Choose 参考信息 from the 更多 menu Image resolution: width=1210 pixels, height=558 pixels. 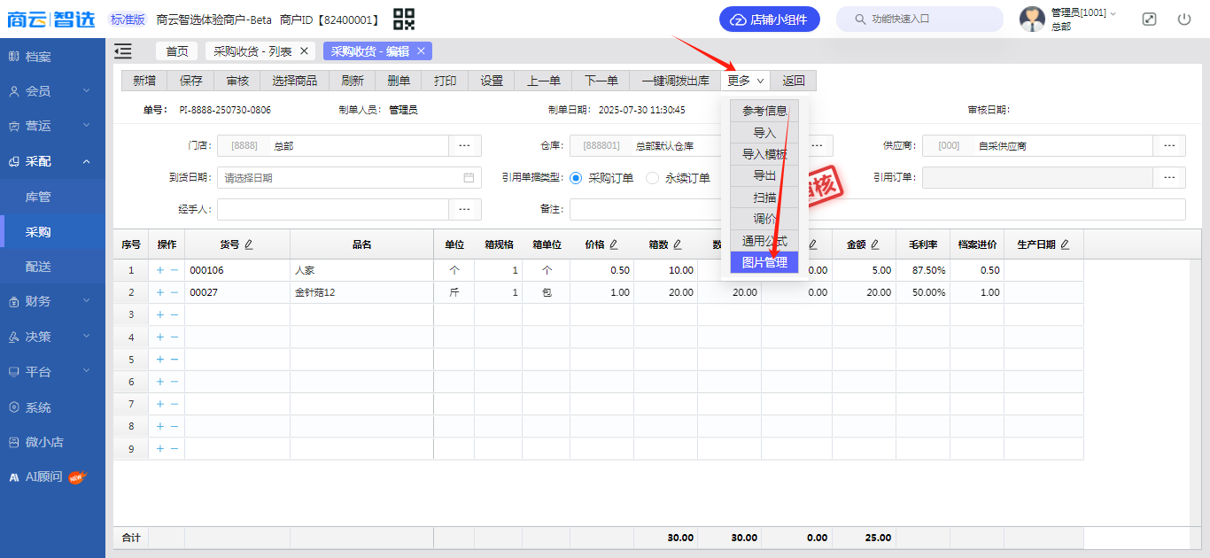point(764,111)
